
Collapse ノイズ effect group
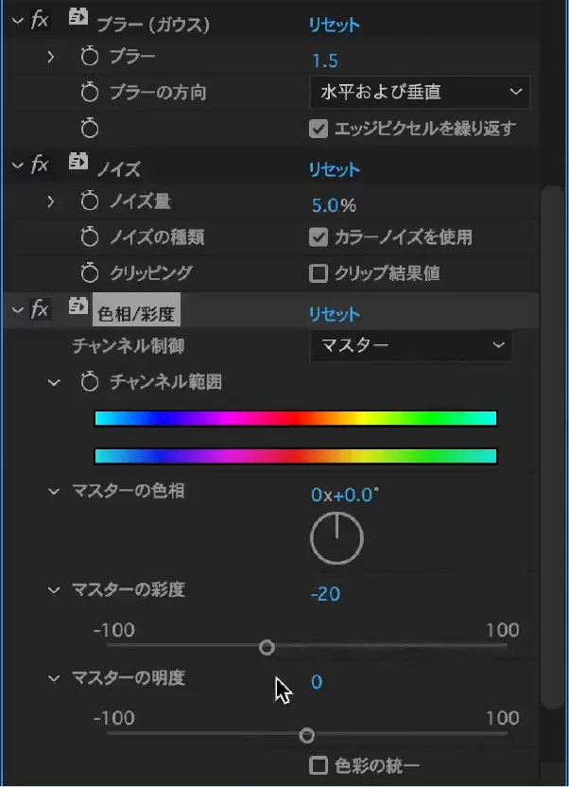tap(18, 165)
